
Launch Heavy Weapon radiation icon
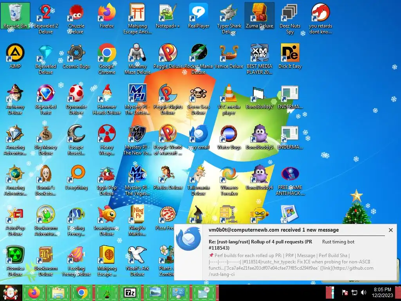coord(107,140)
